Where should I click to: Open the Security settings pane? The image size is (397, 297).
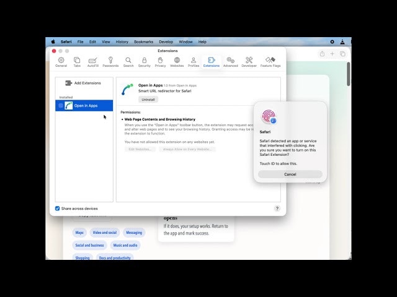[x=145, y=62]
